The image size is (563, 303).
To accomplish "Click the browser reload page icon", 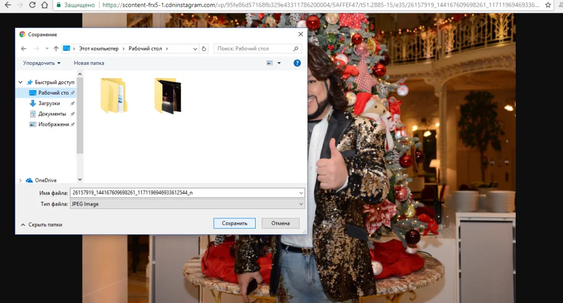I will pos(32,5).
